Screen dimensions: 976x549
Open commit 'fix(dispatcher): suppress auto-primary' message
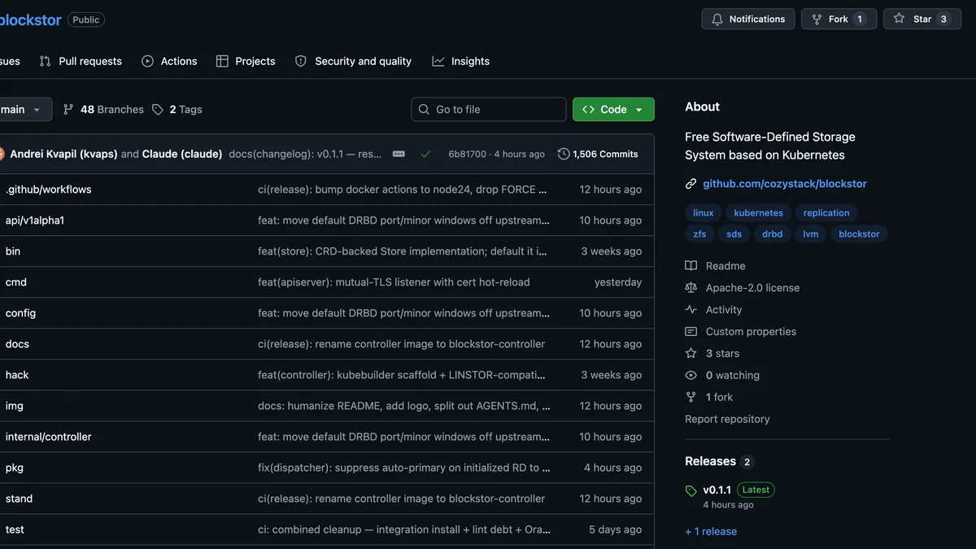[x=404, y=468]
